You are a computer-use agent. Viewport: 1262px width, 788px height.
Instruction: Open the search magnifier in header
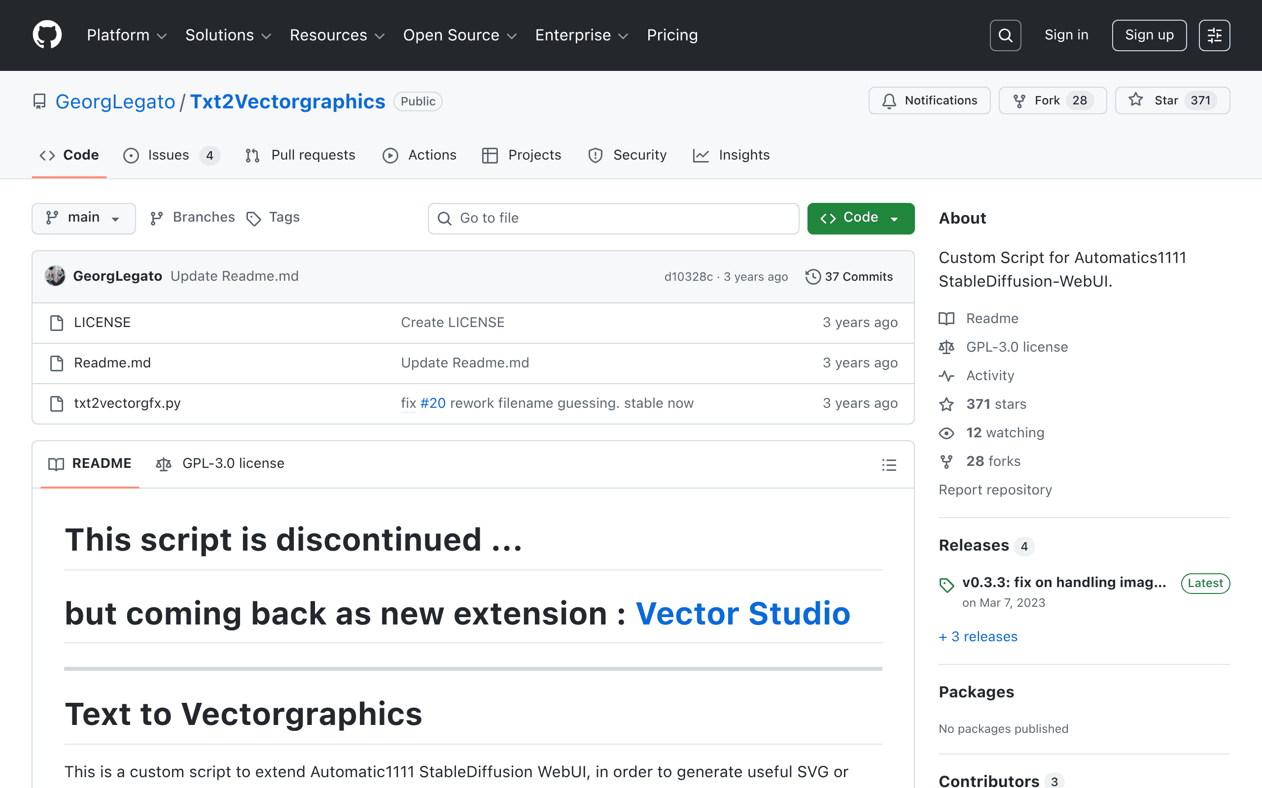[x=1005, y=35]
